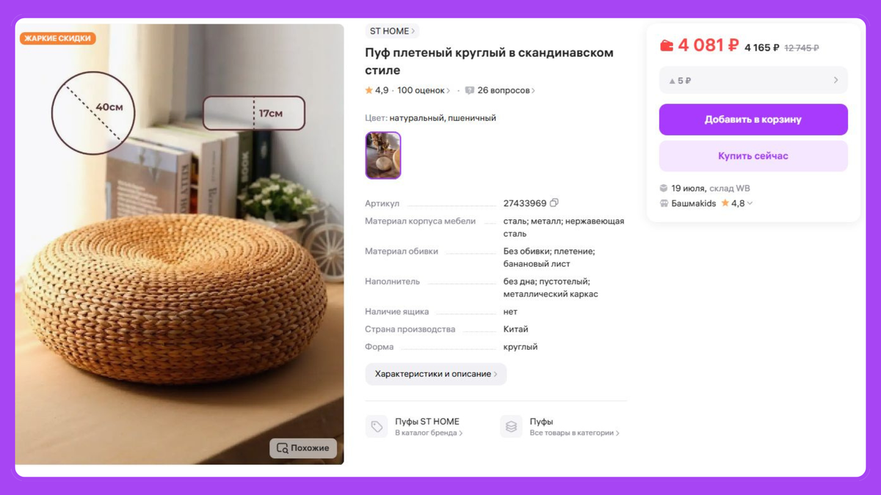Click the questions speech bubble icon
This screenshot has width=881, height=495.
pyautogui.click(x=470, y=91)
